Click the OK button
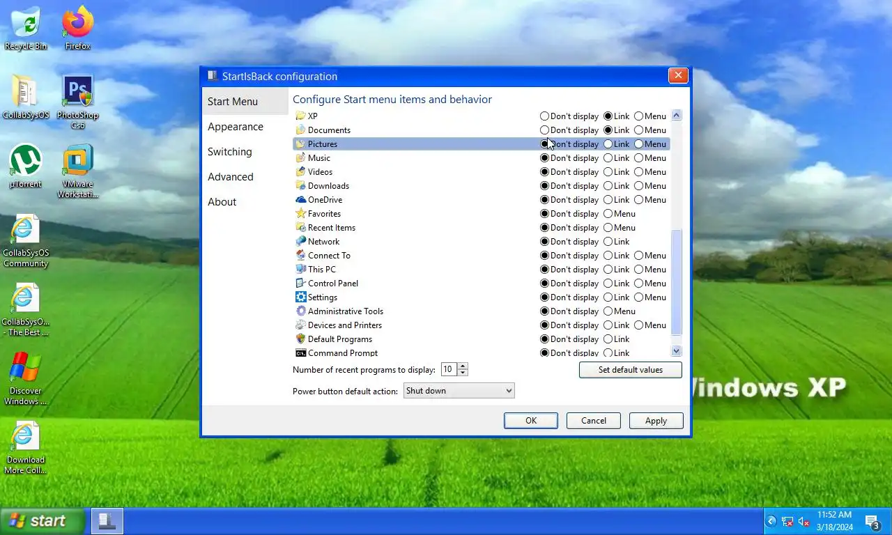 click(x=531, y=421)
